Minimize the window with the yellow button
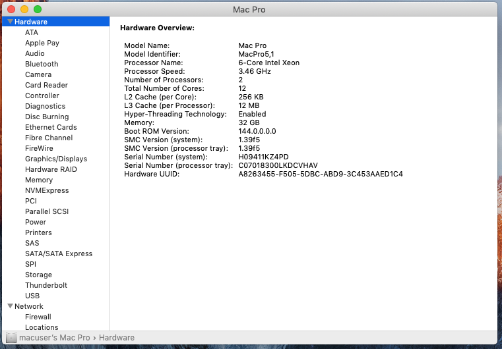 pyautogui.click(x=24, y=9)
